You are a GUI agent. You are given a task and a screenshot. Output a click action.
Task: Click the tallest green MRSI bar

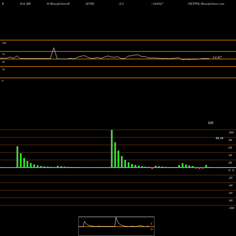[112, 149]
